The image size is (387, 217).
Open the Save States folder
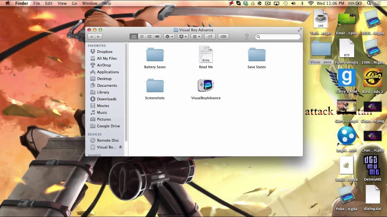pyautogui.click(x=257, y=55)
